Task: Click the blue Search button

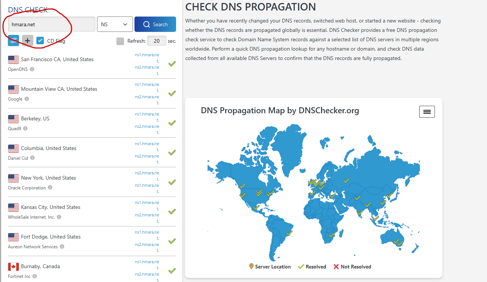Action: (155, 24)
